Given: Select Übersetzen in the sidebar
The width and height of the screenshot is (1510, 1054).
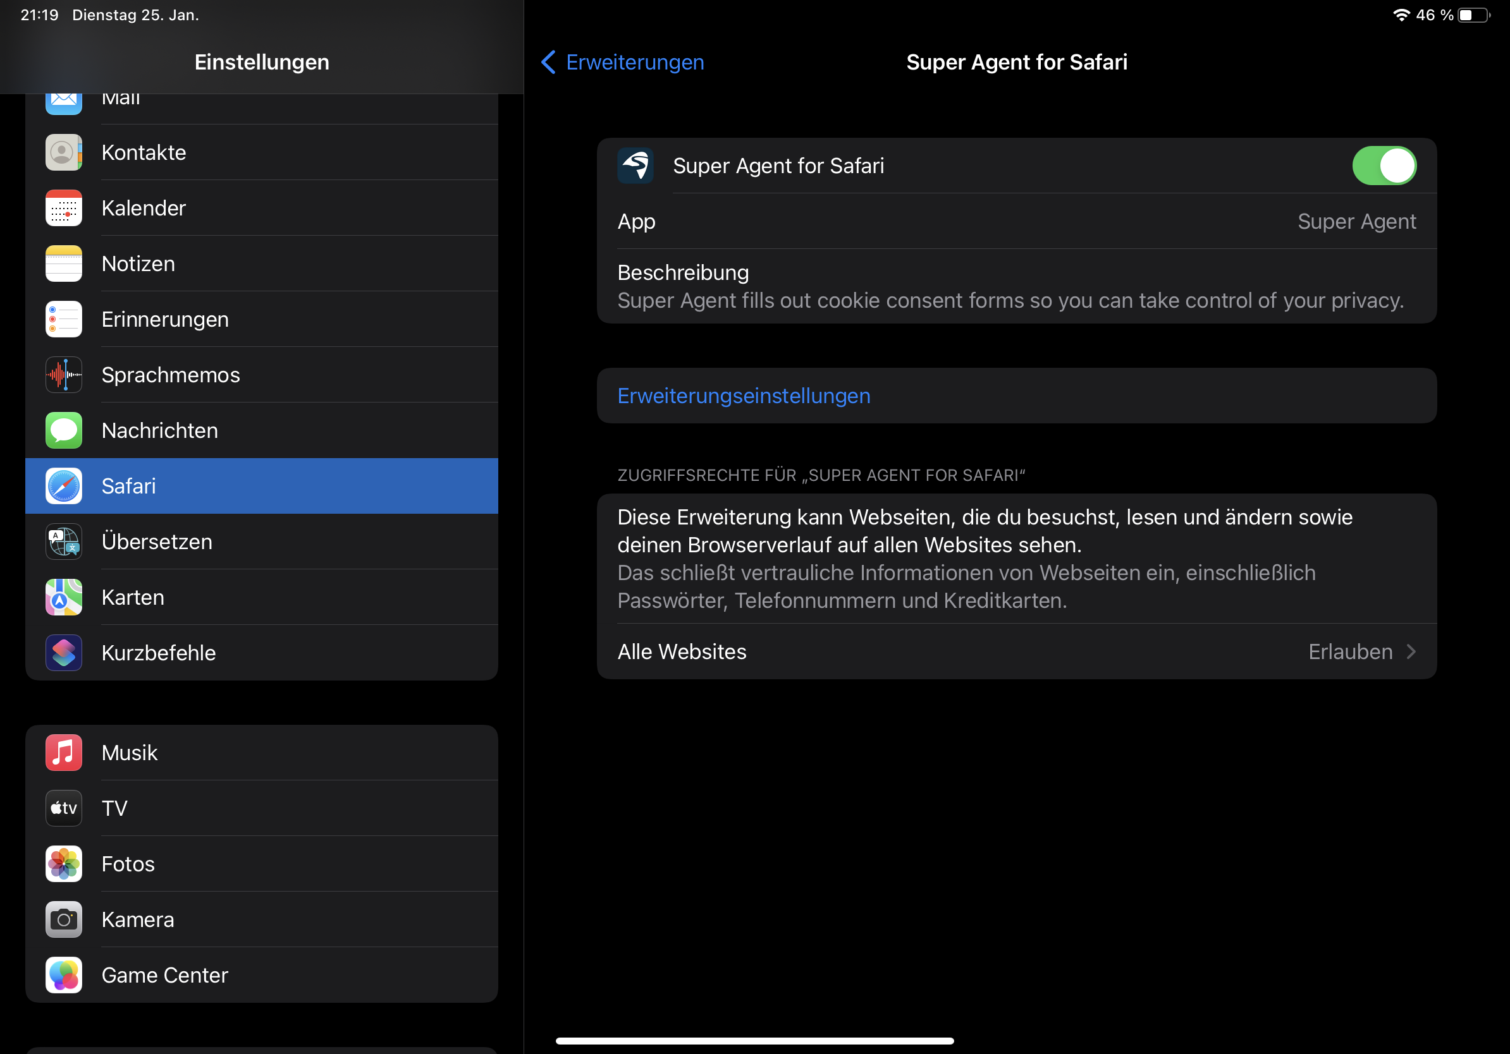Looking at the screenshot, I should pyautogui.click(x=262, y=542).
